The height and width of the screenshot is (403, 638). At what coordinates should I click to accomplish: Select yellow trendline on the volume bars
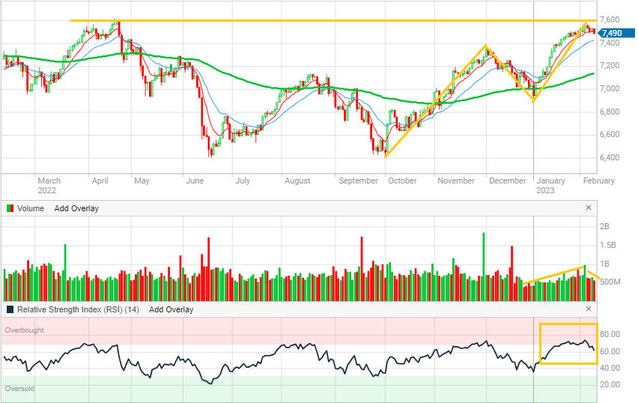554,275
